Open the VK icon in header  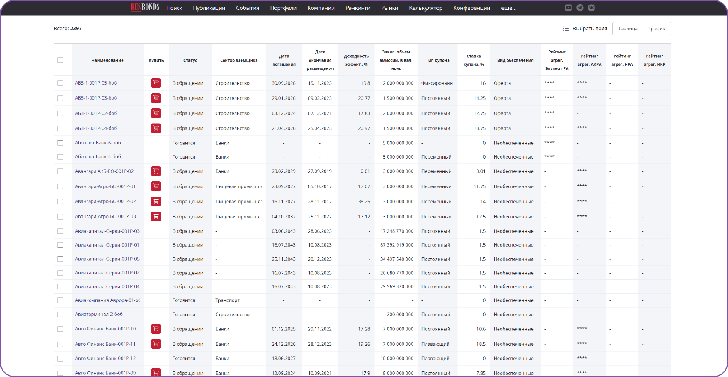click(591, 8)
